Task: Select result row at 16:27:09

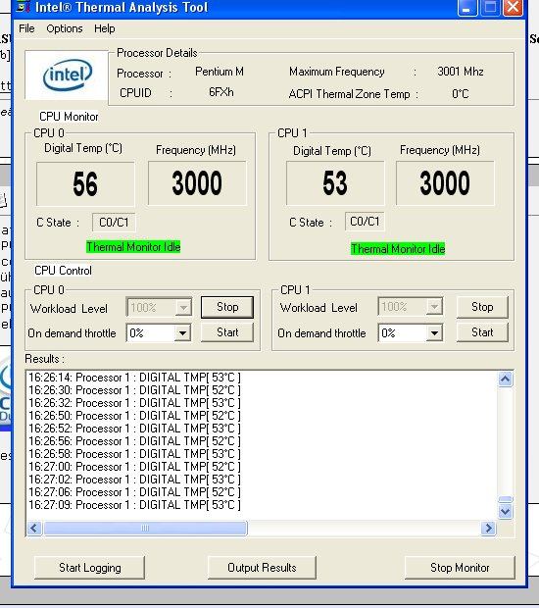Action: click(x=134, y=505)
